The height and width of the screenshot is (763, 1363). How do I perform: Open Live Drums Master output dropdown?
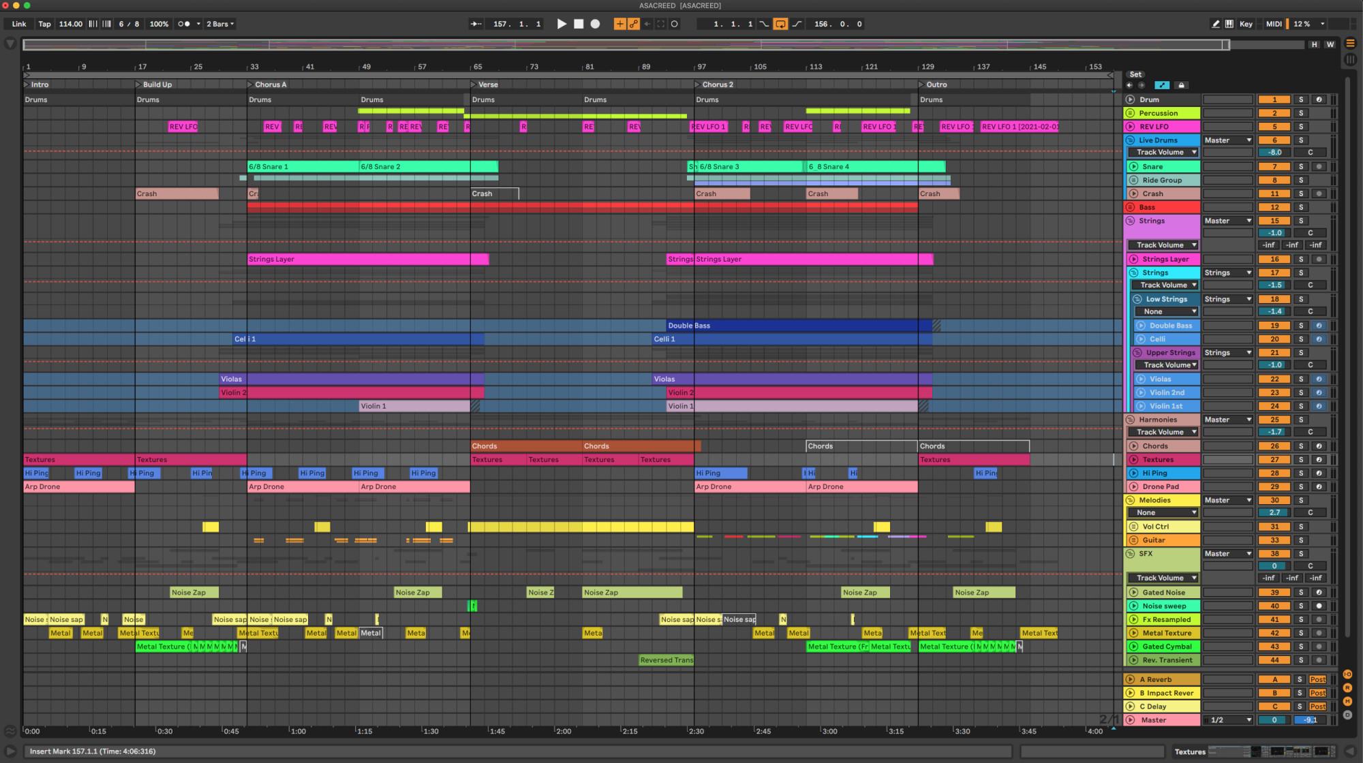point(1227,140)
